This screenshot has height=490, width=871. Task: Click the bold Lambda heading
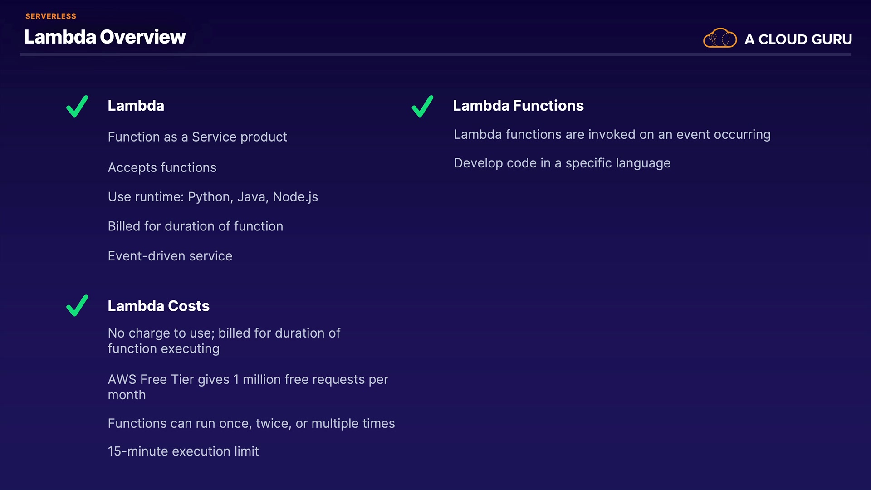[136, 106]
